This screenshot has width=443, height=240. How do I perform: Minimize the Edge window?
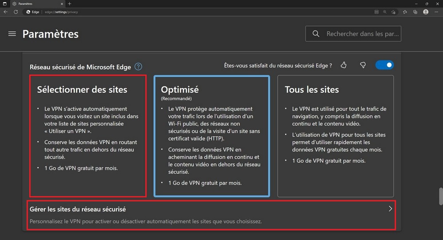[416, 4]
